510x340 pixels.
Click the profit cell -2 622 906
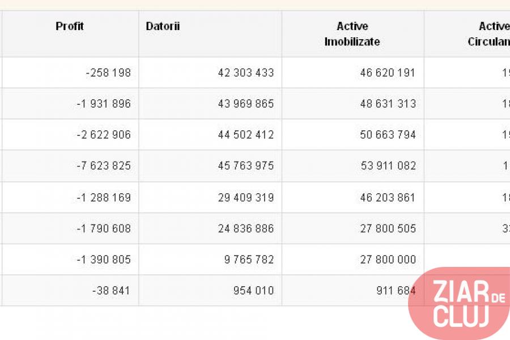pos(104,135)
